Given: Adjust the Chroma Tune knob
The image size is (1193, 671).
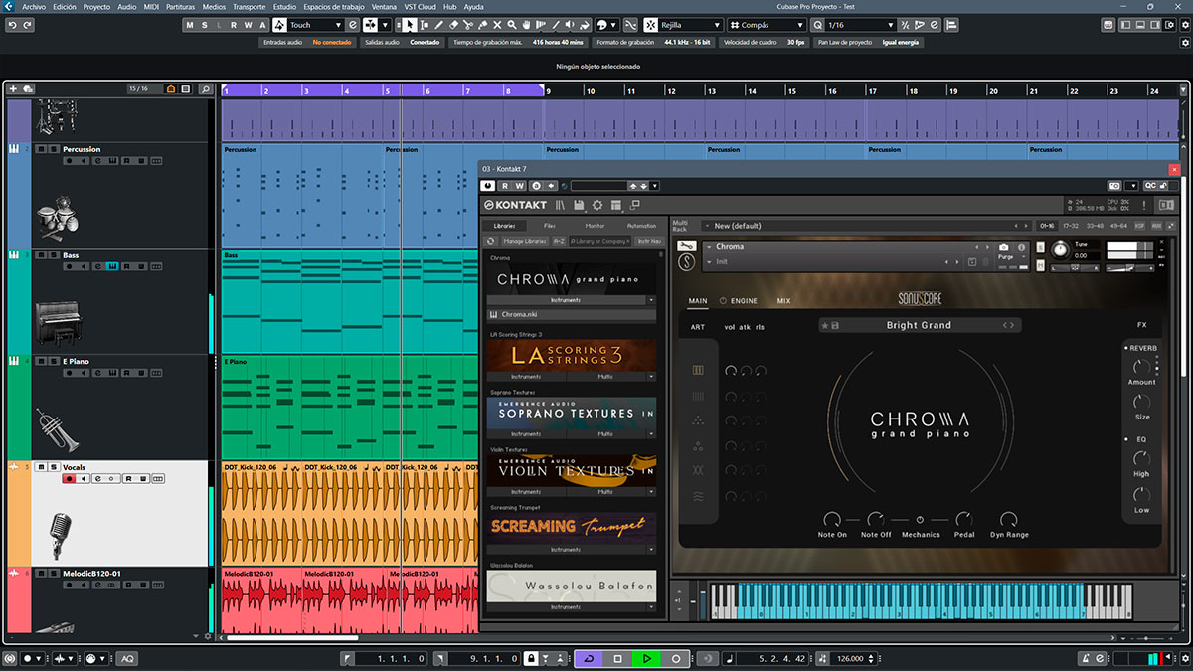Looking at the screenshot, I should [1061, 249].
